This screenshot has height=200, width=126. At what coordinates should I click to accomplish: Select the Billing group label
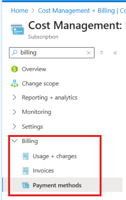pos(30,141)
